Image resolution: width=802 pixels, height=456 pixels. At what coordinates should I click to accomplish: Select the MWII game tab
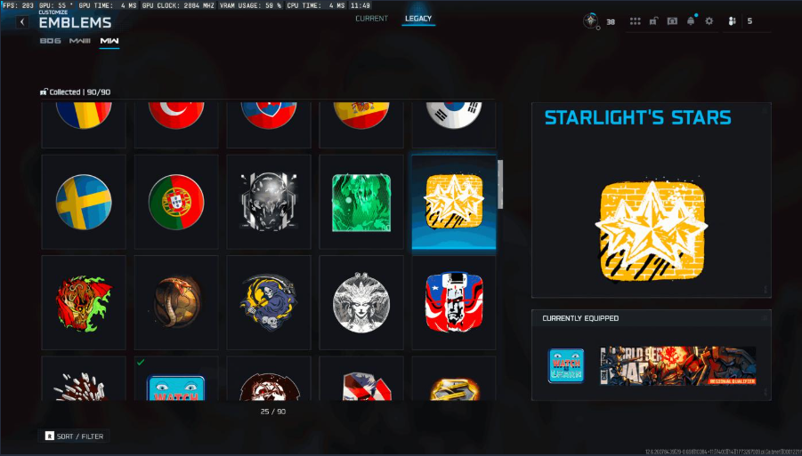(109, 41)
